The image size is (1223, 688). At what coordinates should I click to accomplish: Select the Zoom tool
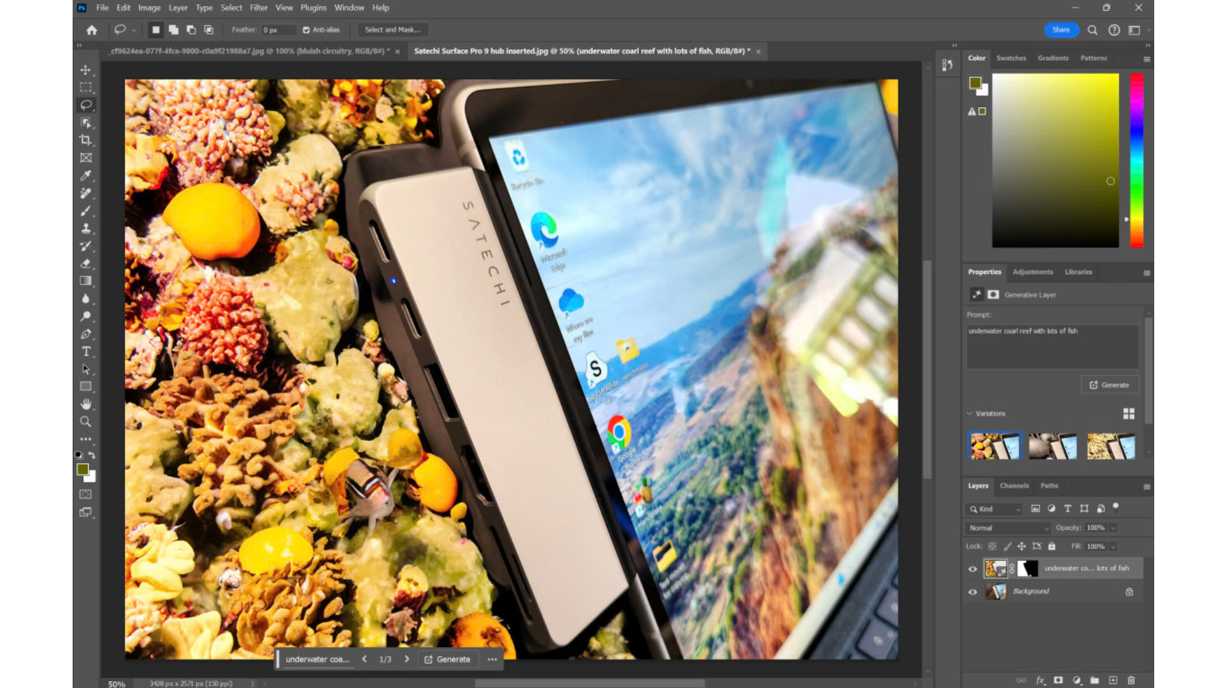point(85,422)
